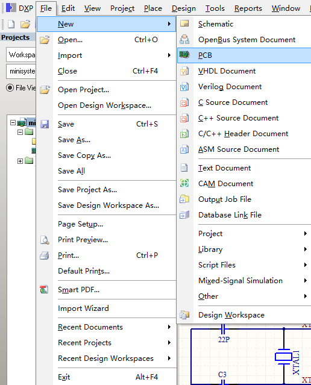Click the Design Workspace icon

[x=184, y=315]
